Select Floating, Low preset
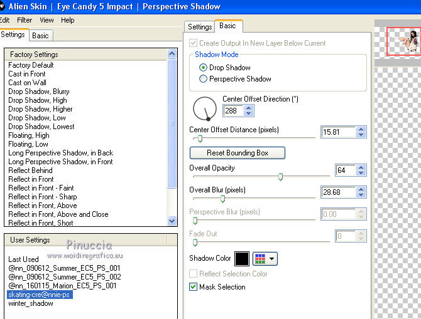The height and width of the screenshot is (319, 421). coord(28,144)
